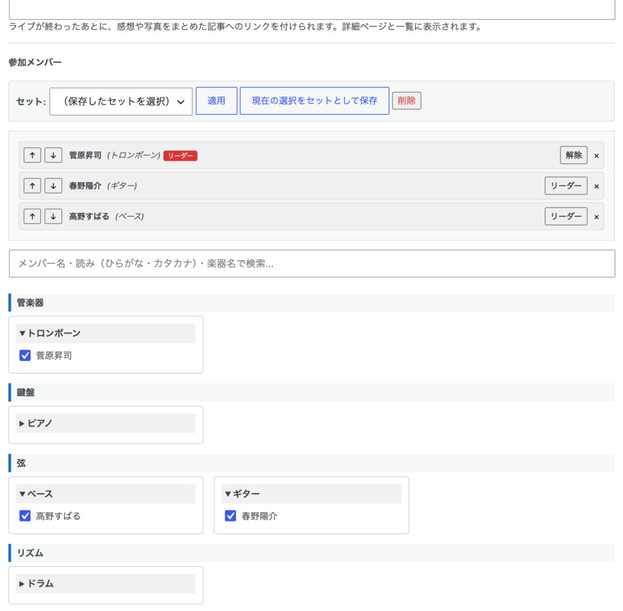Image resolution: width=623 pixels, height=611 pixels.
Task: Move 春野陽介 up in the list
Action: (32, 186)
